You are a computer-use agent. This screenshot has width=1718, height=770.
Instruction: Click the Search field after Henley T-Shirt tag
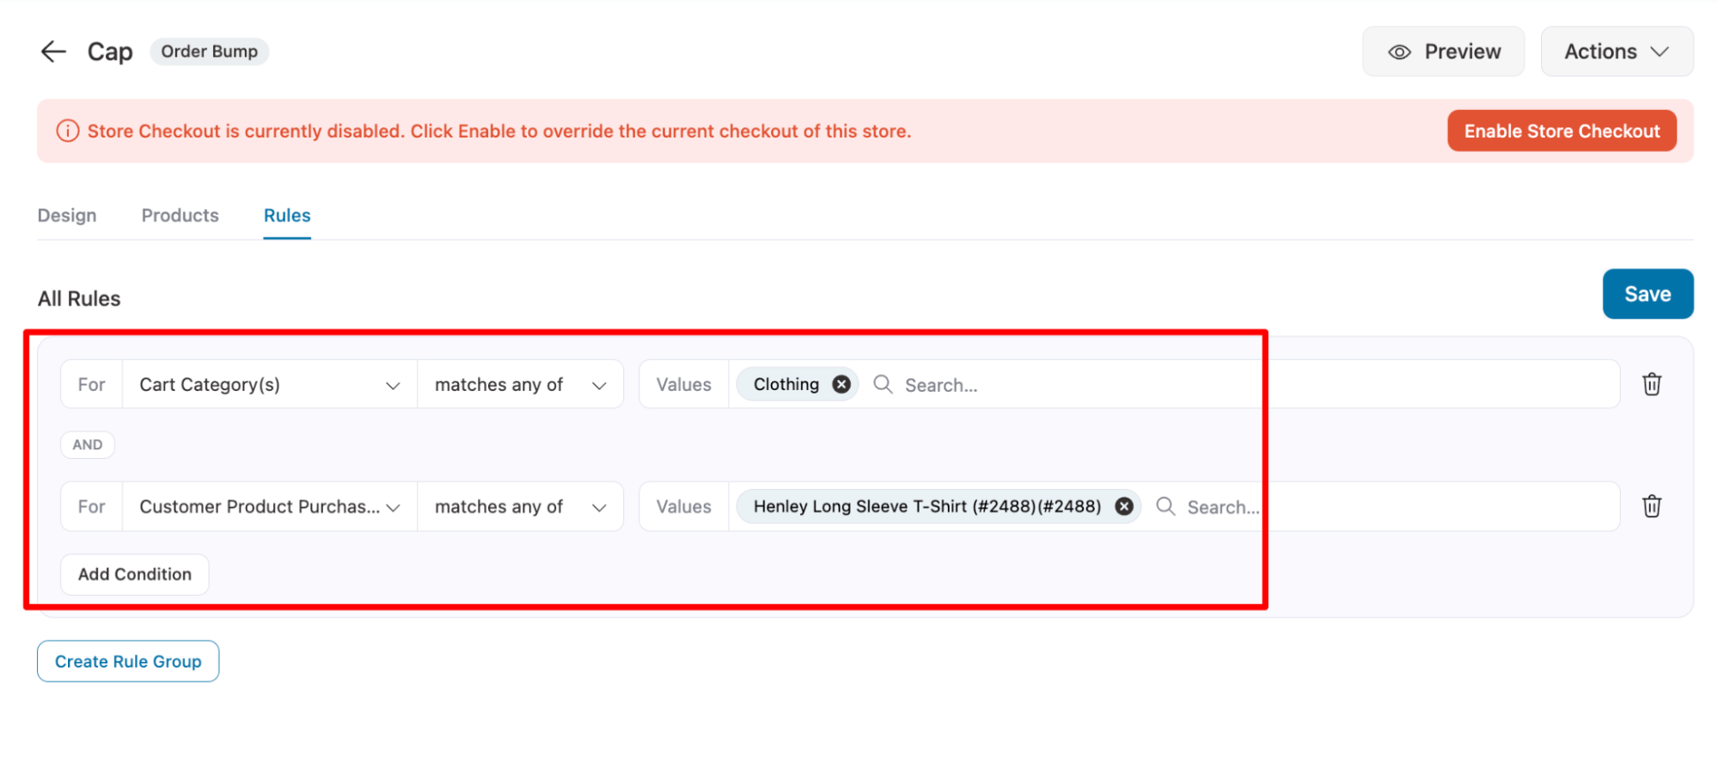[x=1384, y=507]
